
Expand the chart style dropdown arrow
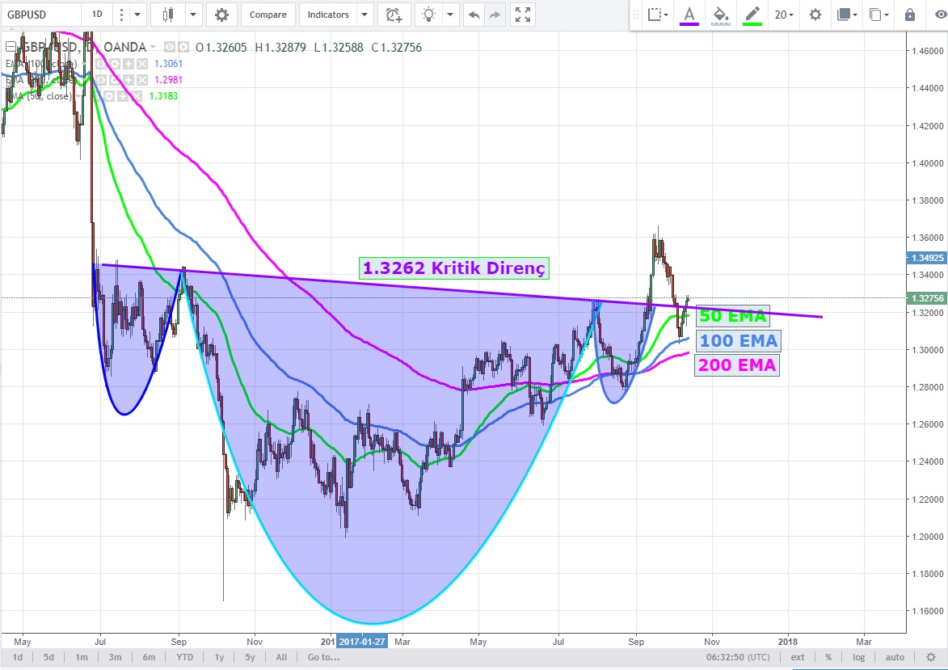point(193,15)
